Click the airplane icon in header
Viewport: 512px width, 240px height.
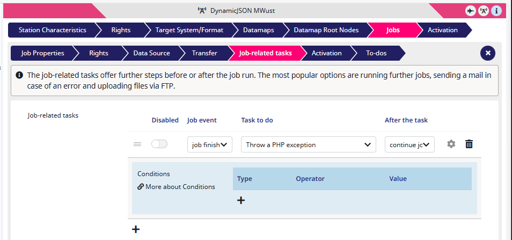tap(470, 11)
